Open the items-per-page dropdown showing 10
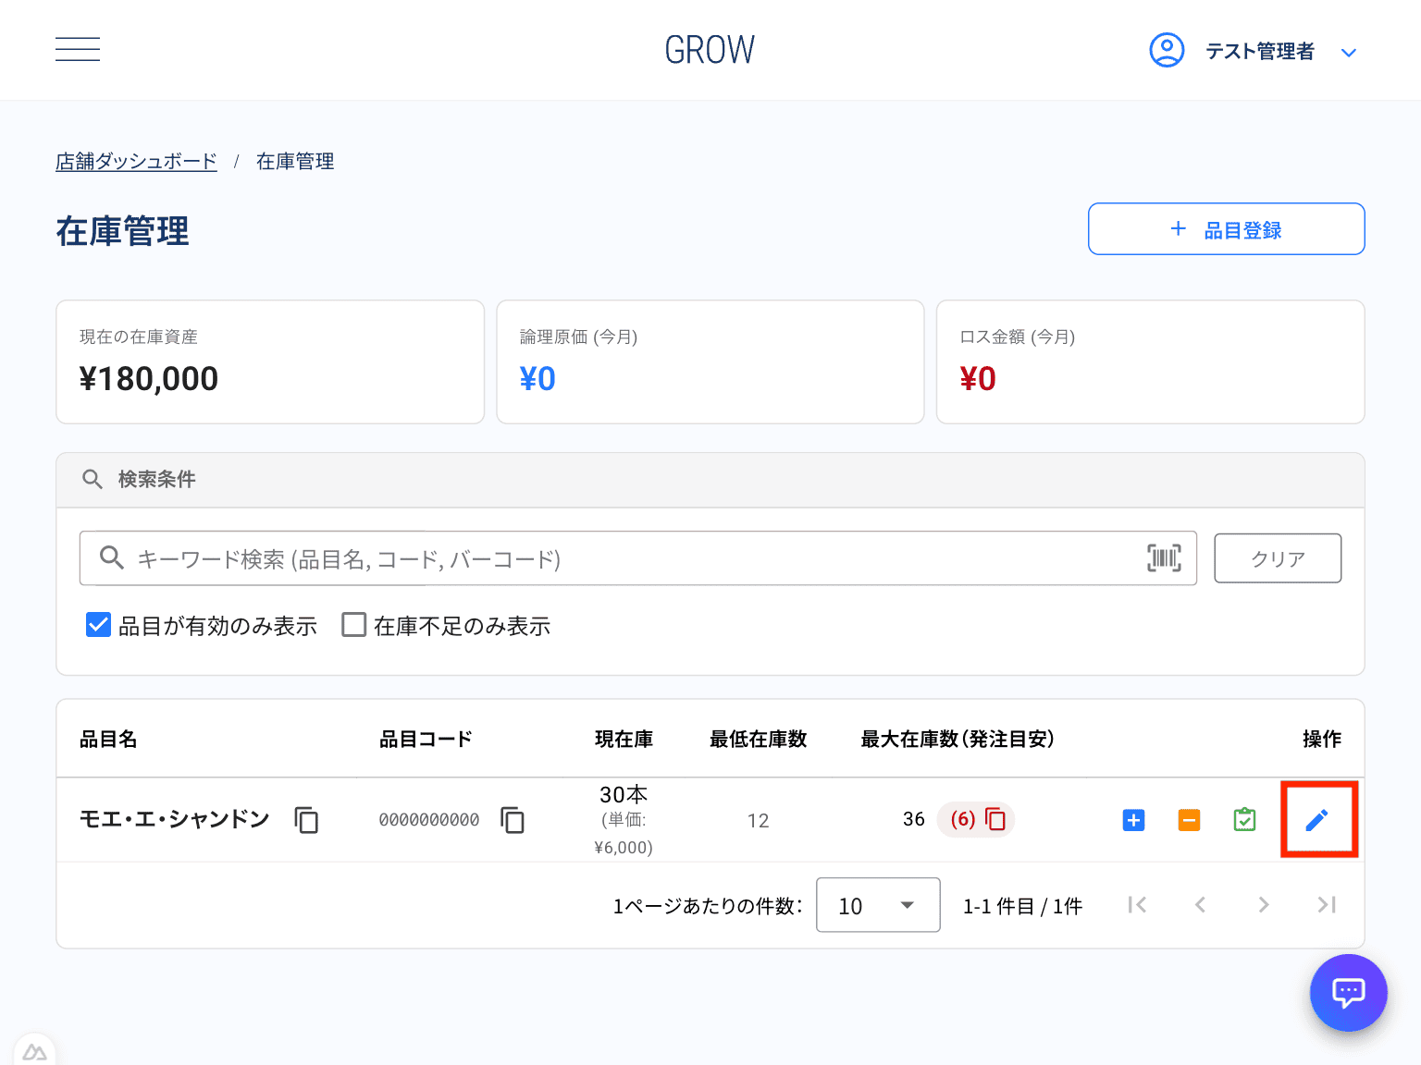Image resolution: width=1421 pixels, height=1065 pixels. tap(877, 905)
